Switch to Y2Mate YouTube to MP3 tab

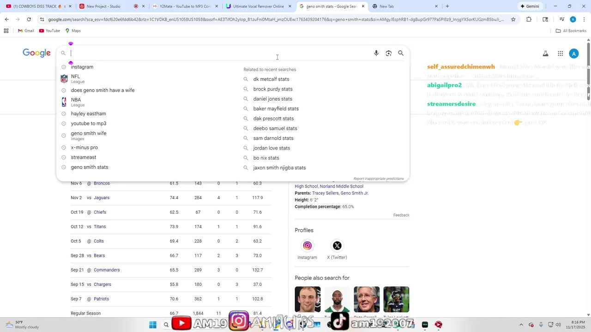[x=185, y=6]
